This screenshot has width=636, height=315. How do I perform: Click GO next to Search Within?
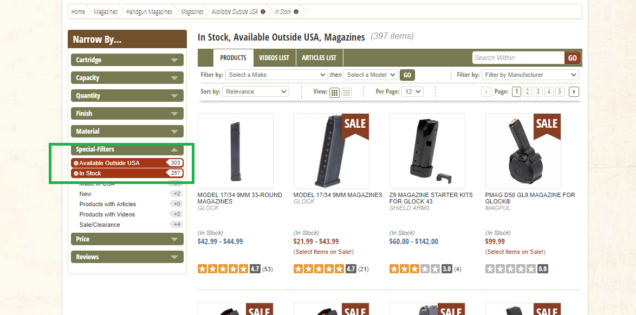pyautogui.click(x=572, y=58)
